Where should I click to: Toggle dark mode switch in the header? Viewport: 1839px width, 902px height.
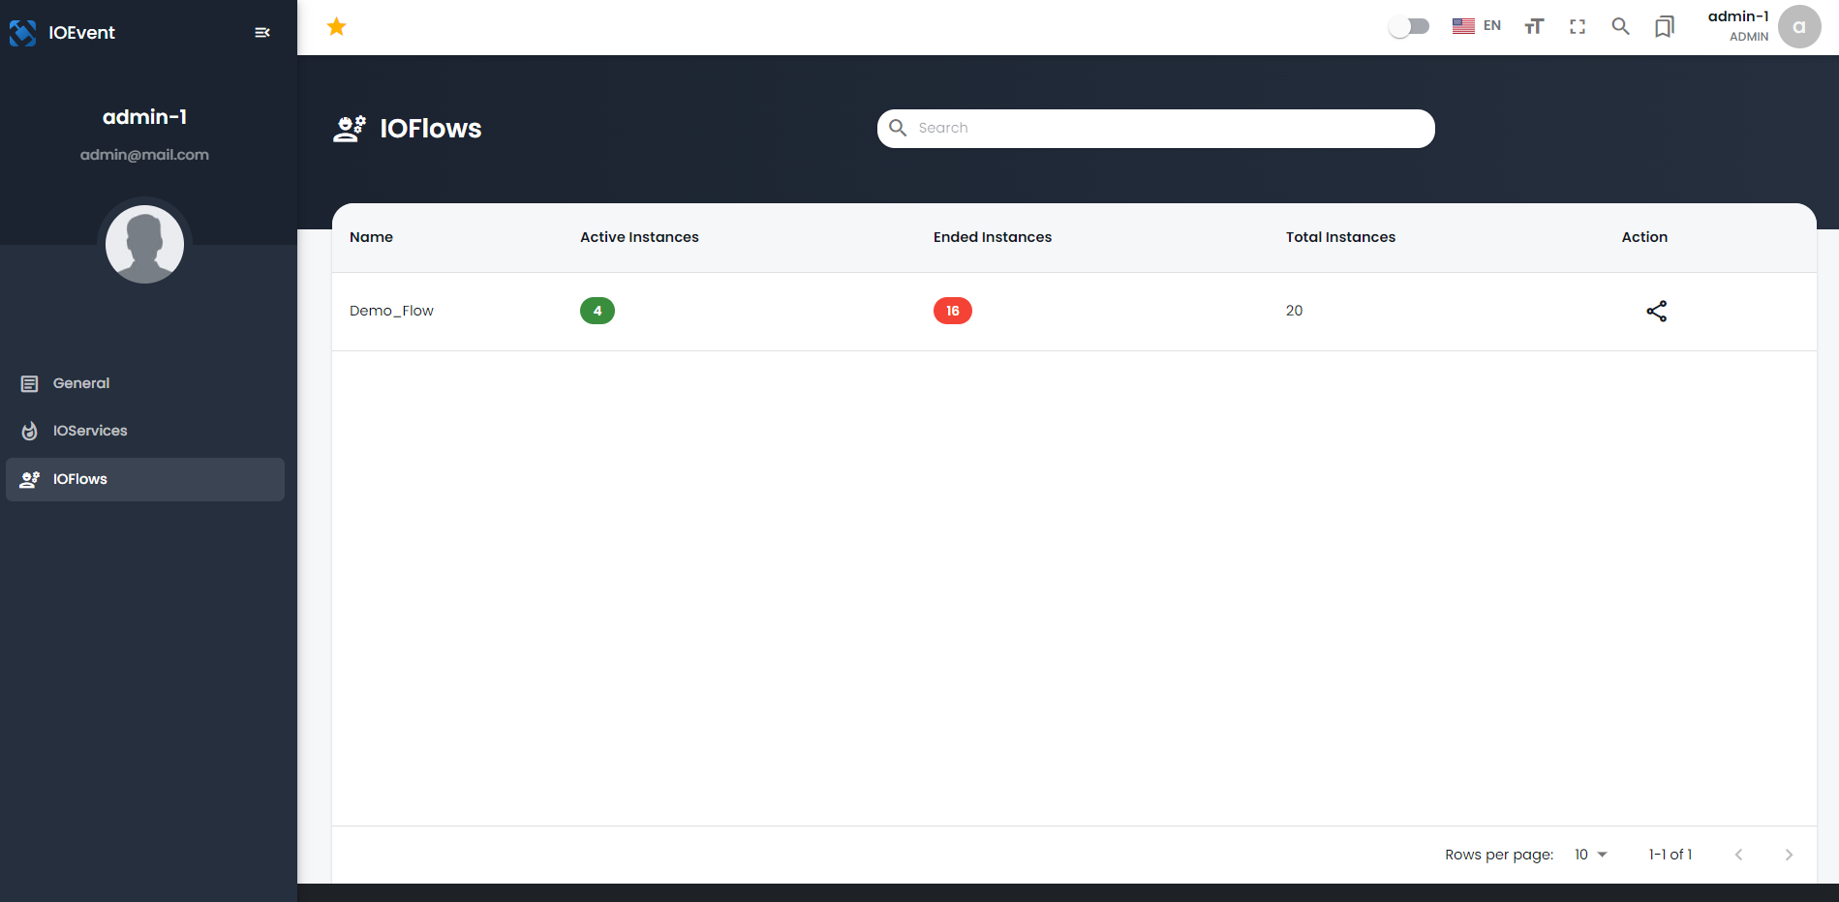tap(1409, 25)
